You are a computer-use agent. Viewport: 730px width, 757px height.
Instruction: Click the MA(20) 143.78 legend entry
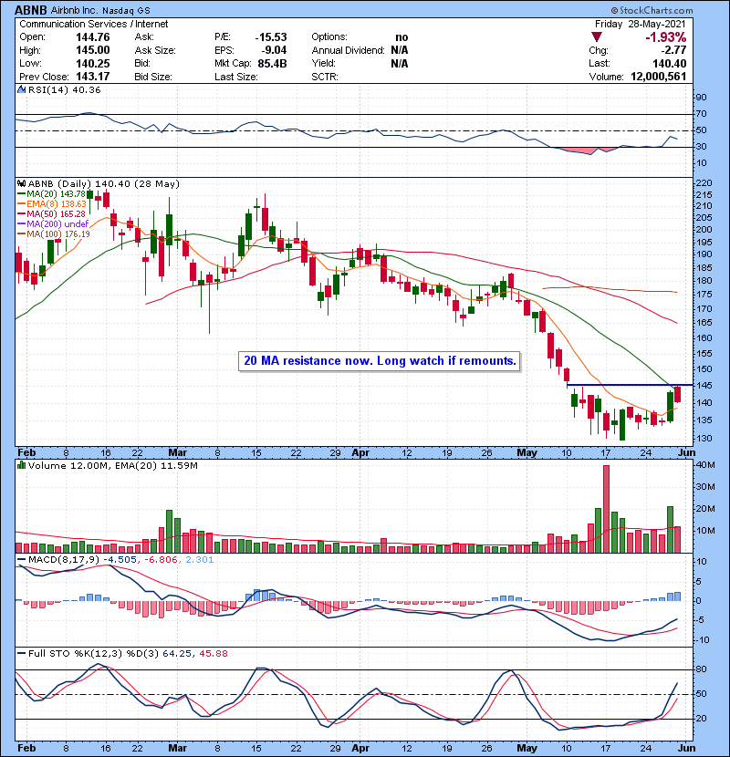click(51, 193)
